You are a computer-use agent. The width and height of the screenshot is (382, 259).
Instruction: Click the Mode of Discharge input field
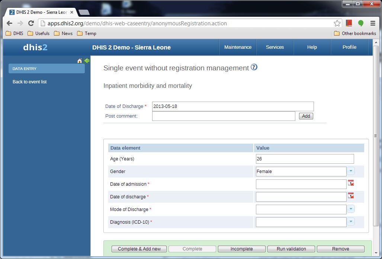tap(301, 210)
